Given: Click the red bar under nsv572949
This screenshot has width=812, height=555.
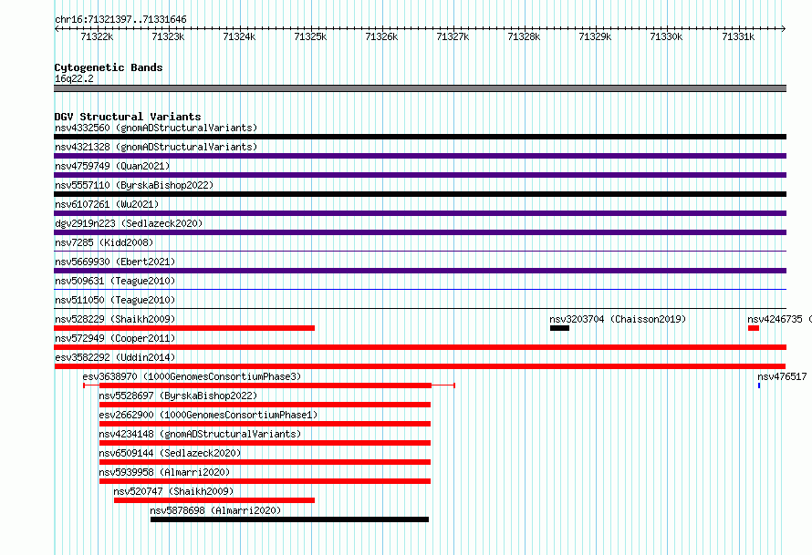Looking at the screenshot, I should pos(420,347).
